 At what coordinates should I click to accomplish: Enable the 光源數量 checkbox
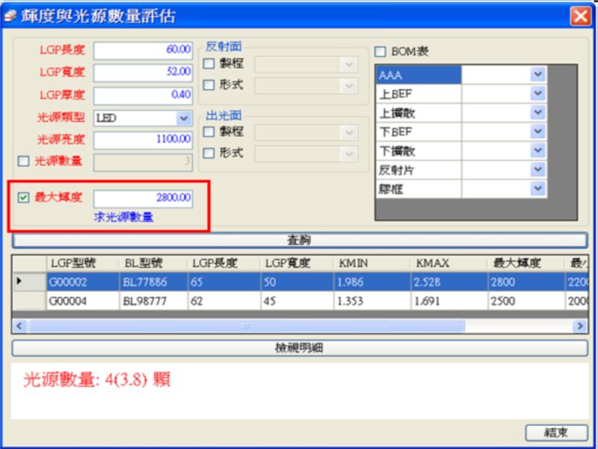pyautogui.click(x=23, y=161)
